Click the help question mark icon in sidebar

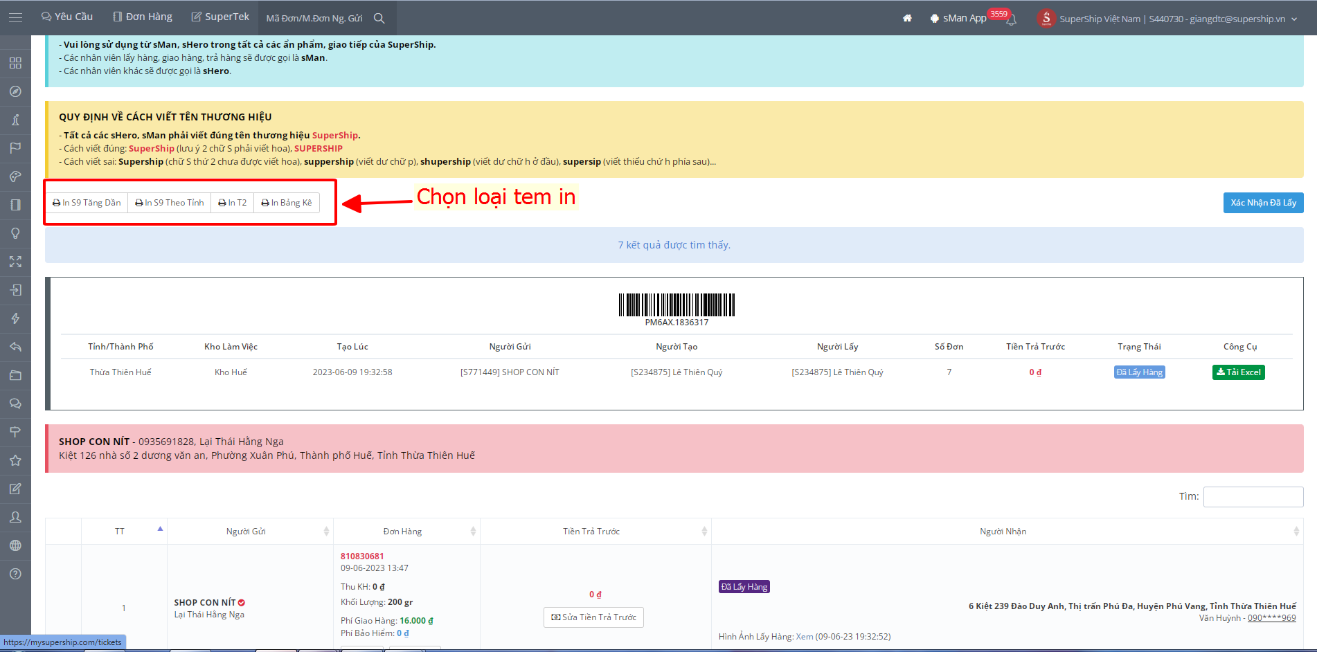pyautogui.click(x=15, y=574)
